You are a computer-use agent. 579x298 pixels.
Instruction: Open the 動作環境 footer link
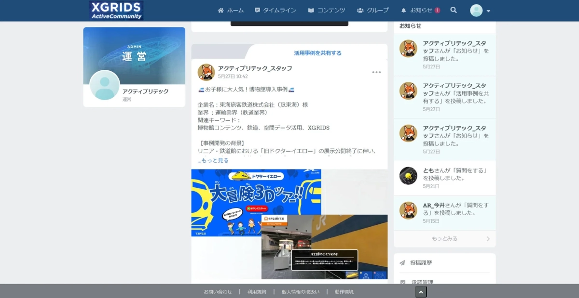(x=344, y=292)
